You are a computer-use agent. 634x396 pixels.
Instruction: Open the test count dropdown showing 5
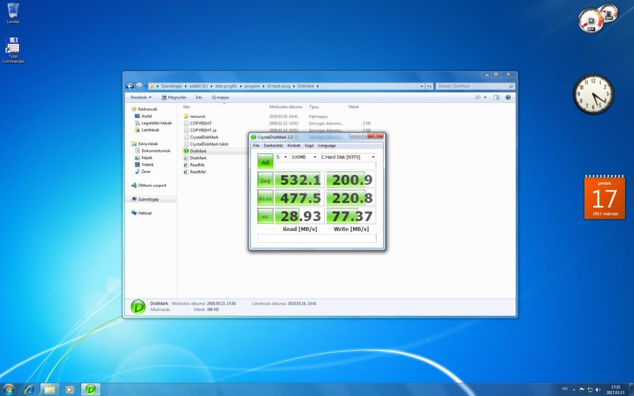click(x=281, y=157)
